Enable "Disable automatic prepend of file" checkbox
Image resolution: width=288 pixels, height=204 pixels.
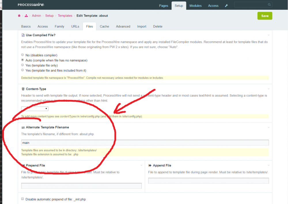tap(23, 199)
